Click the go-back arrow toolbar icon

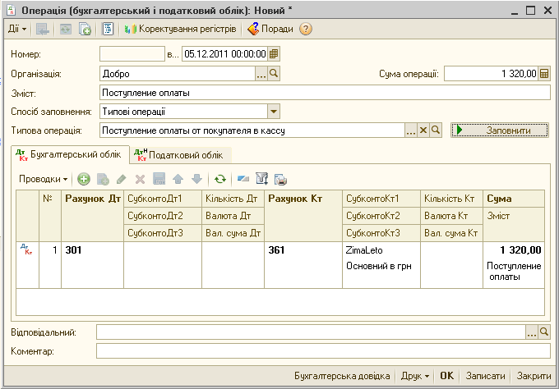point(43,29)
